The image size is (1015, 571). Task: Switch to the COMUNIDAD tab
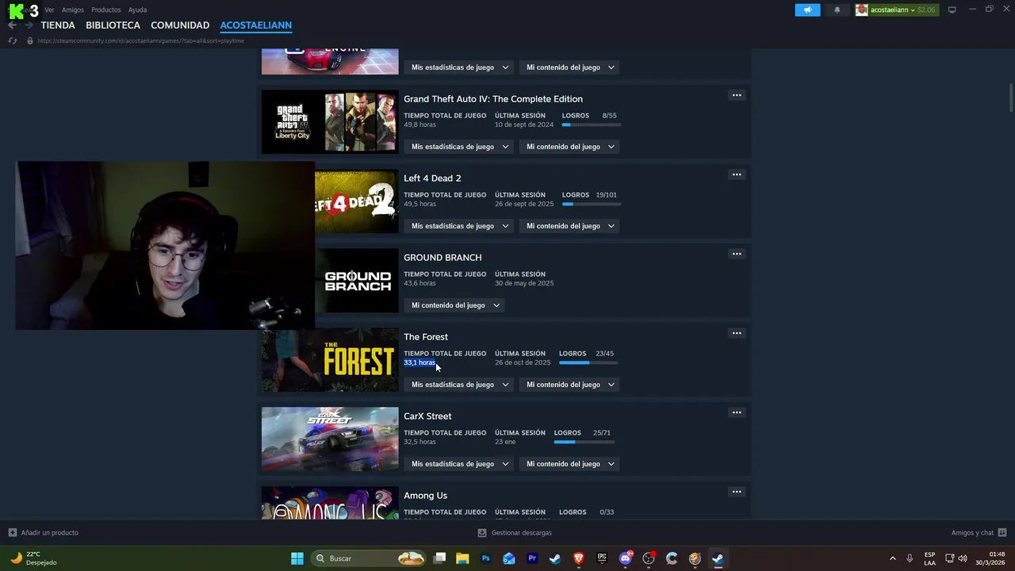coord(180,25)
